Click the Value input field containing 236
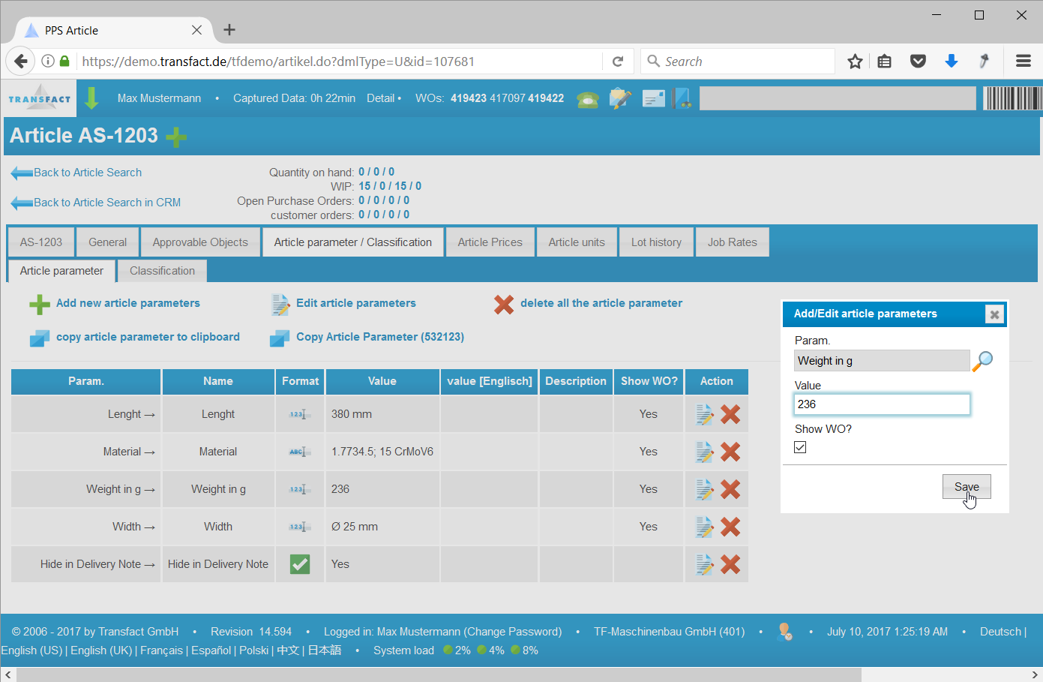The width and height of the screenshot is (1043, 682). point(882,404)
